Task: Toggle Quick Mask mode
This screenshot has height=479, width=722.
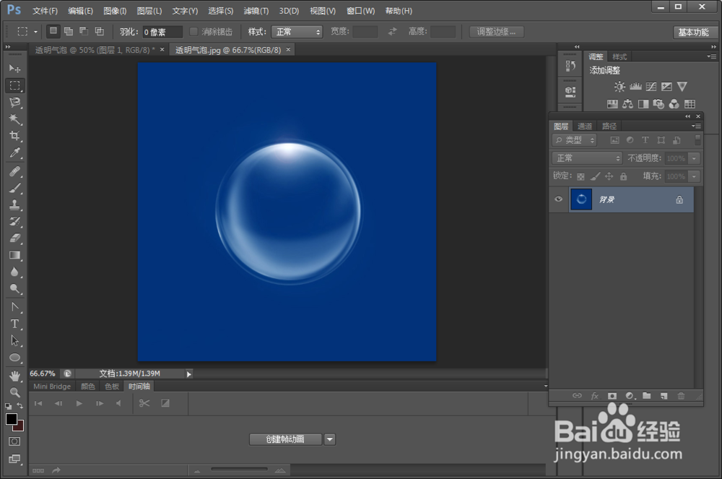Action: [x=14, y=441]
